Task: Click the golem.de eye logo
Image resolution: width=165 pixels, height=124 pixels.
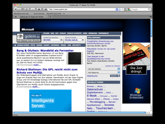Action: click(x=20, y=36)
